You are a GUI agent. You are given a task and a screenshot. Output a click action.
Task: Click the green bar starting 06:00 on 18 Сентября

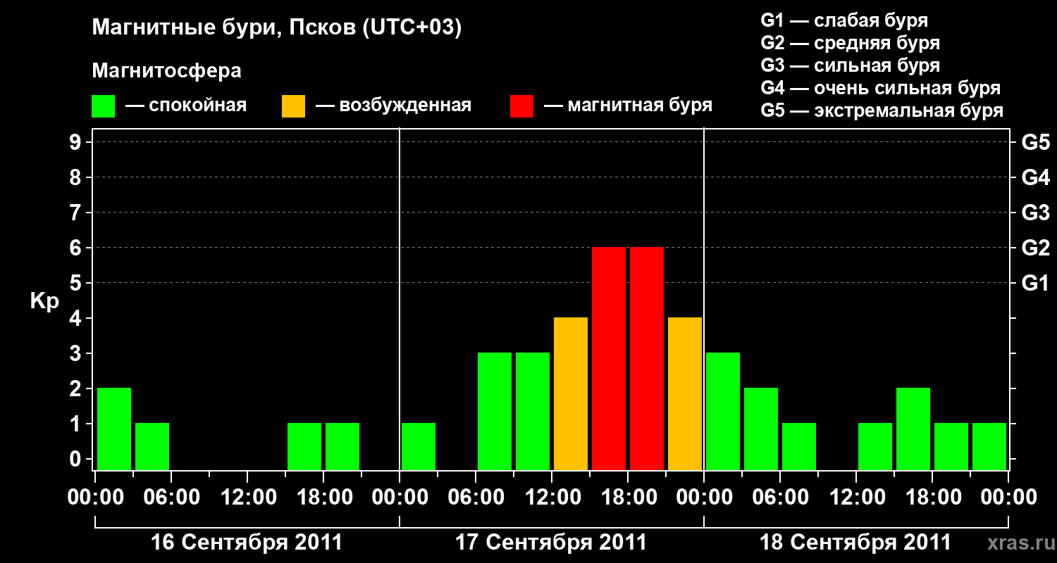(799, 447)
